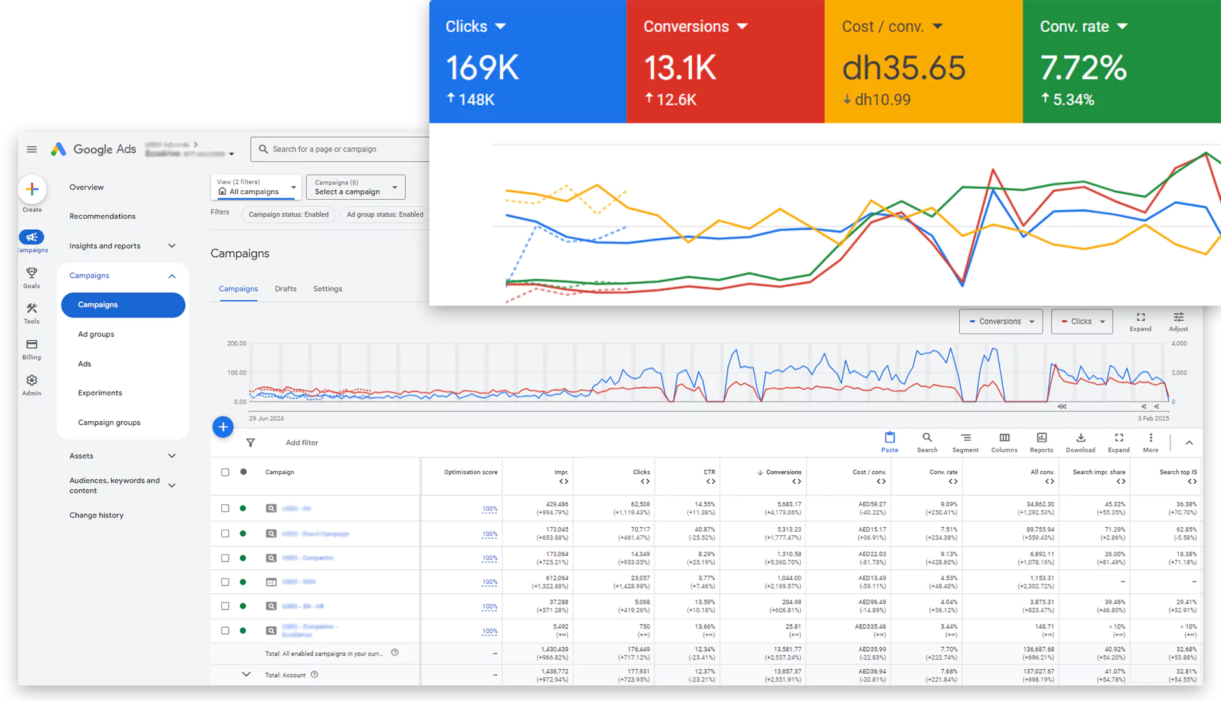Open the Conversions chart metric dropdown
Viewport: 1221px width, 701px height.
pyautogui.click(x=1001, y=321)
